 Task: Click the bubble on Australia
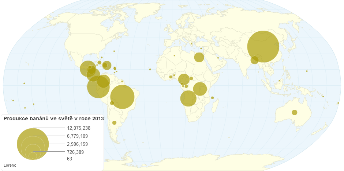click(294, 112)
